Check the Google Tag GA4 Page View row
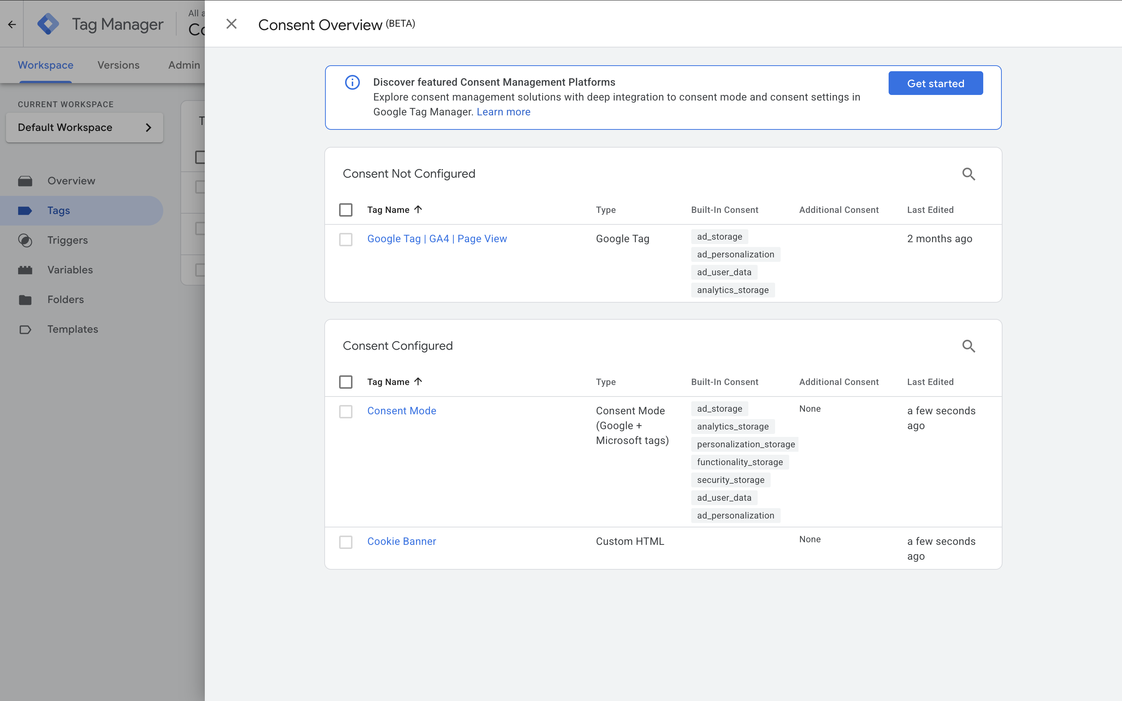This screenshot has width=1122, height=701. point(346,240)
